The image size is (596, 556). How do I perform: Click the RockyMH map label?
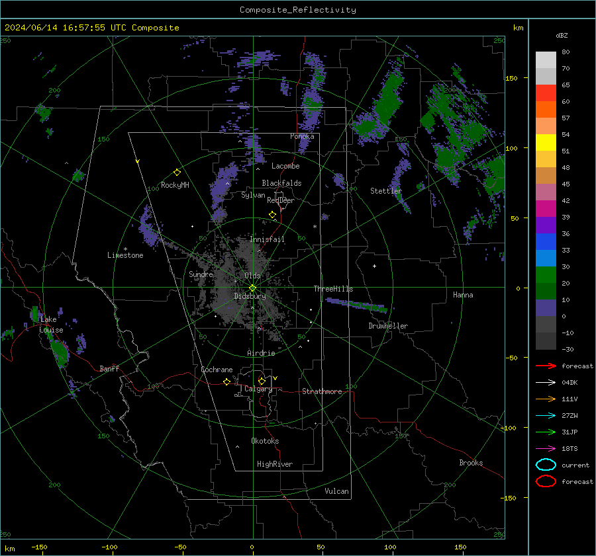[175, 185]
